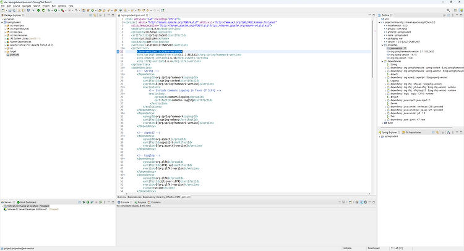Viewport: 464px width, 251px height.
Task: Click the Open Perspective icon top right
Action: point(455,10)
